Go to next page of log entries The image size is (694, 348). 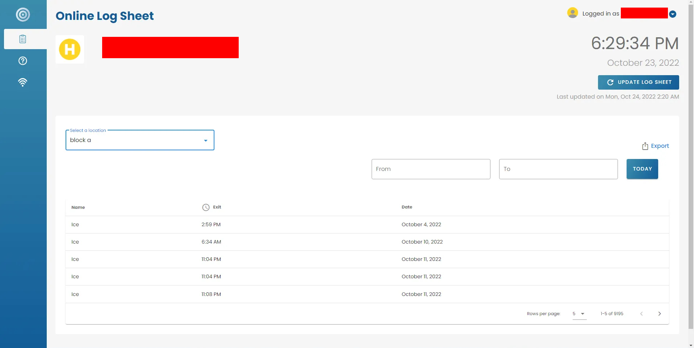point(659,314)
